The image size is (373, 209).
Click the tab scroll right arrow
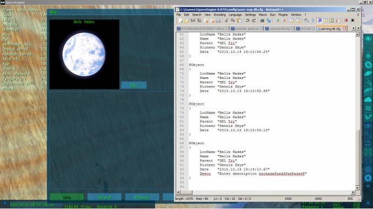click(358, 28)
